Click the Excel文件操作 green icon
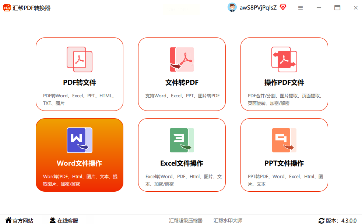 pyautogui.click(x=182, y=140)
